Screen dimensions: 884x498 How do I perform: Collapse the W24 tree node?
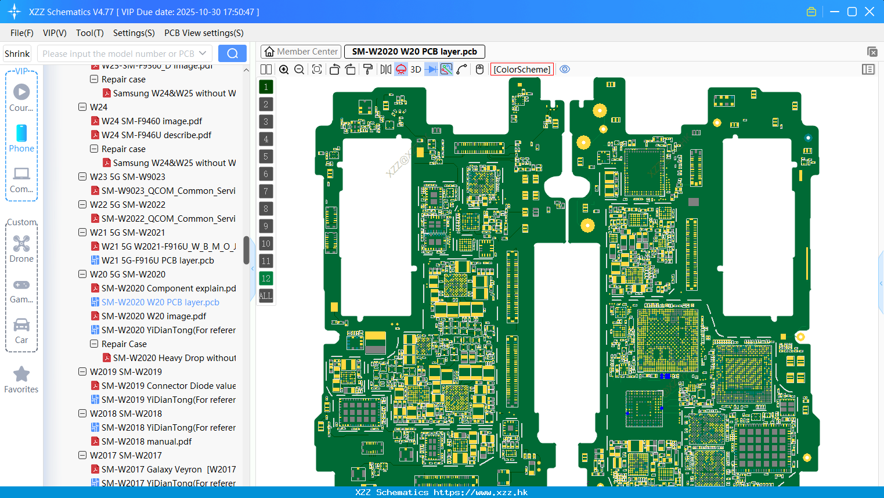pyautogui.click(x=82, y=107)
